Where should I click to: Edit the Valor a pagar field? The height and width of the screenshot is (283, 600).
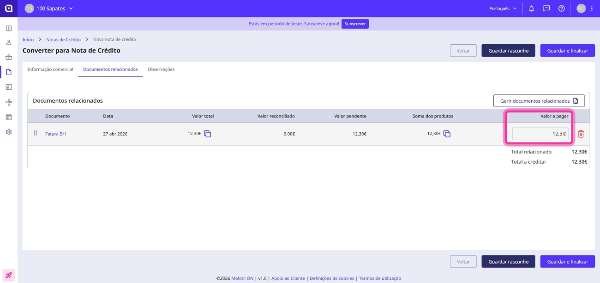pyautogui.click(x=540, y=134)
